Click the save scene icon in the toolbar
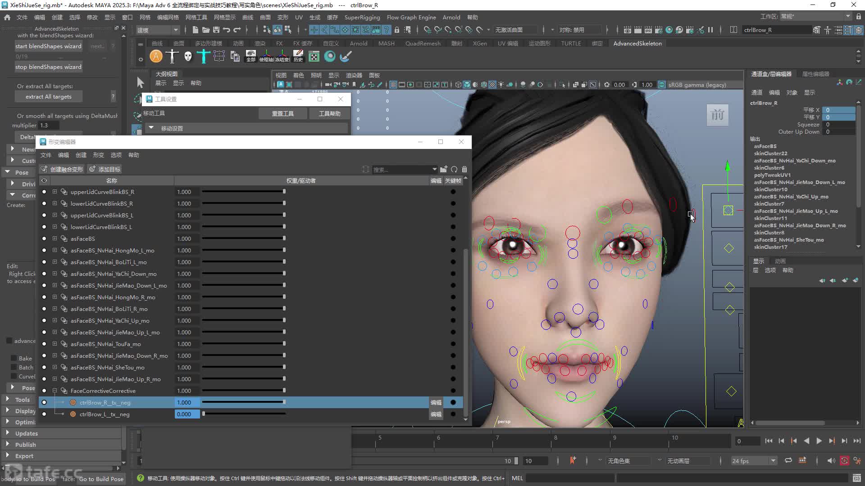 pos(216,30)
